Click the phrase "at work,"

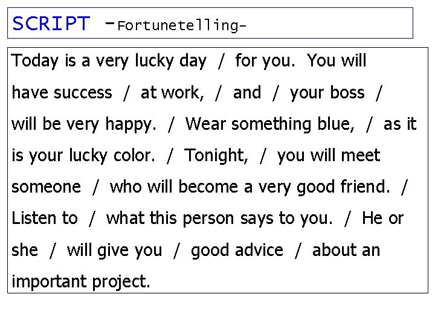click(x=172, y=93)
